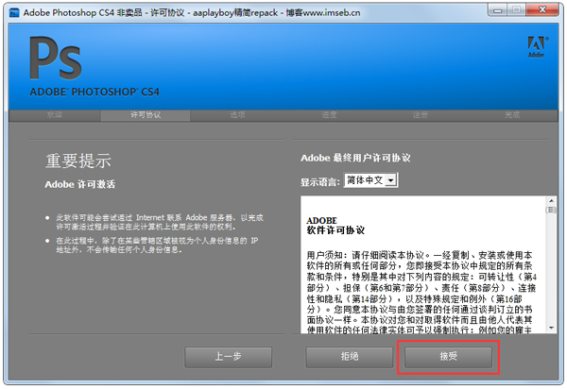Select the 选项 step tab
Screen dimensions: 567x389
click(x=237, y=115)
